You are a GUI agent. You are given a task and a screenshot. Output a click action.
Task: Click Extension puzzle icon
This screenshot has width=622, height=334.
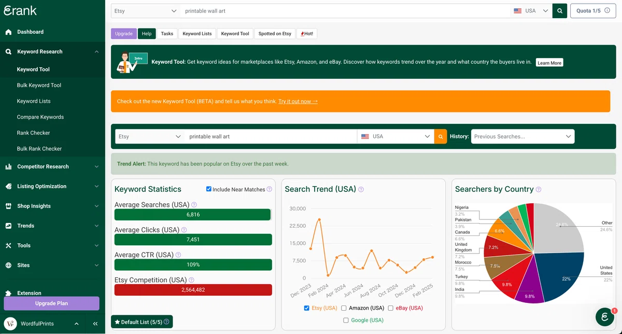tap(8, 293)
